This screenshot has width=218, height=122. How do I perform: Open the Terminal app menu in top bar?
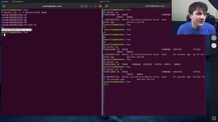click(18, 1)
